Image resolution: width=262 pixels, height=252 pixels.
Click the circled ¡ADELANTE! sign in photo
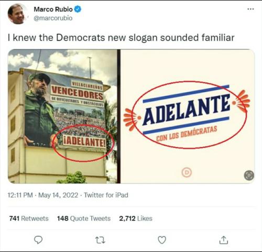(x=84, y=141)
